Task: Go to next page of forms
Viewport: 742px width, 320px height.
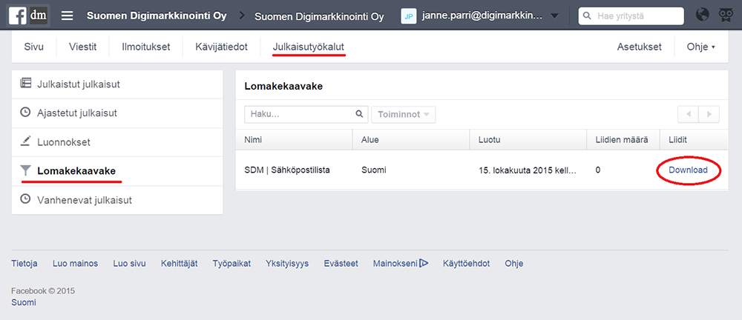Action: (709, 114)
